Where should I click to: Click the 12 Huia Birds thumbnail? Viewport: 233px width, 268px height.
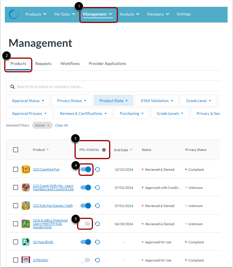(x=26, y=242)
